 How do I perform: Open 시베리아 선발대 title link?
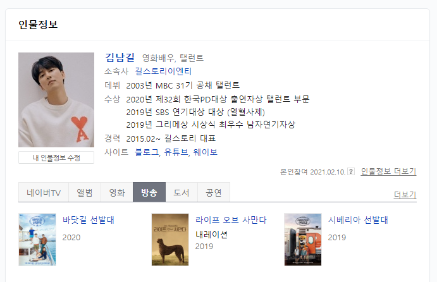point(358,220)
